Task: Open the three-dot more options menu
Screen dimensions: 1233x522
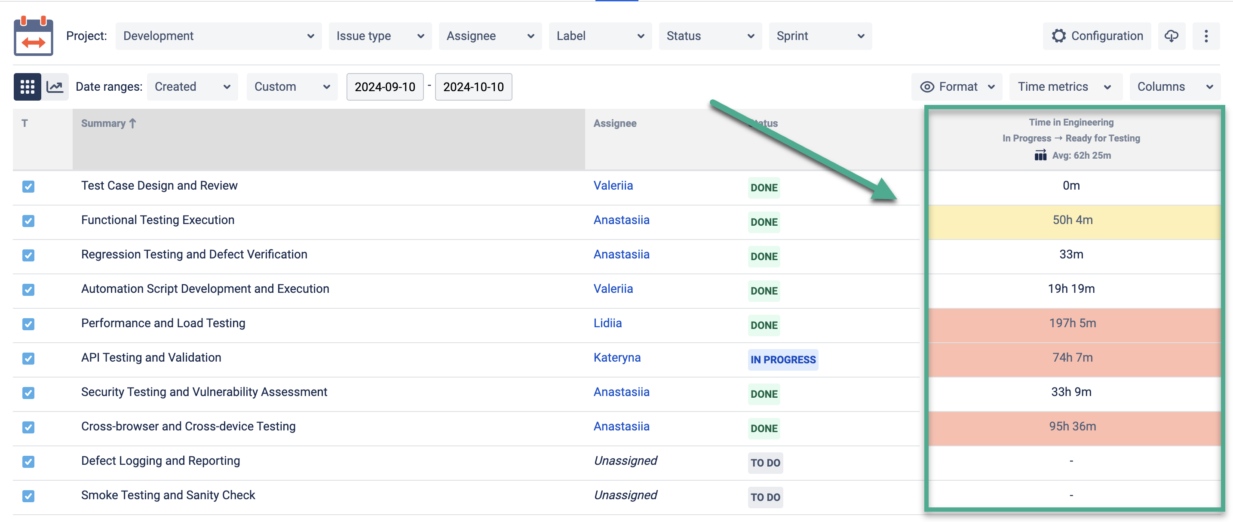Action: (x=1206, y=36)
